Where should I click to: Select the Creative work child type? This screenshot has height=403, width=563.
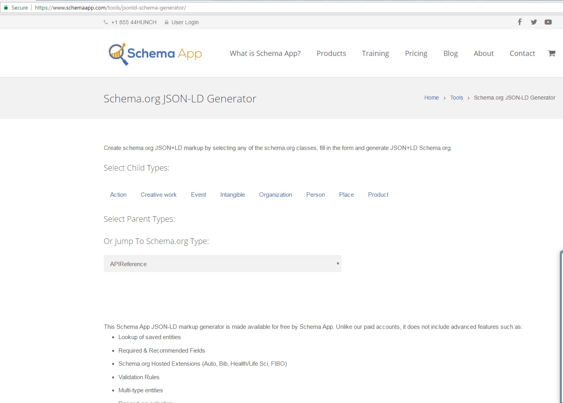tap(158, 194)
